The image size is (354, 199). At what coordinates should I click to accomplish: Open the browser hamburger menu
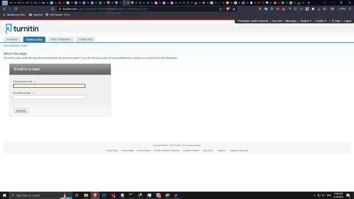coord(350,9)
